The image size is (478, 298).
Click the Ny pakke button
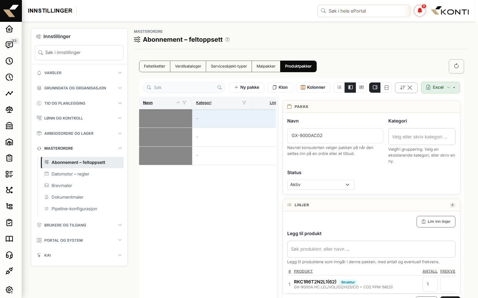(x=247, y=87)
